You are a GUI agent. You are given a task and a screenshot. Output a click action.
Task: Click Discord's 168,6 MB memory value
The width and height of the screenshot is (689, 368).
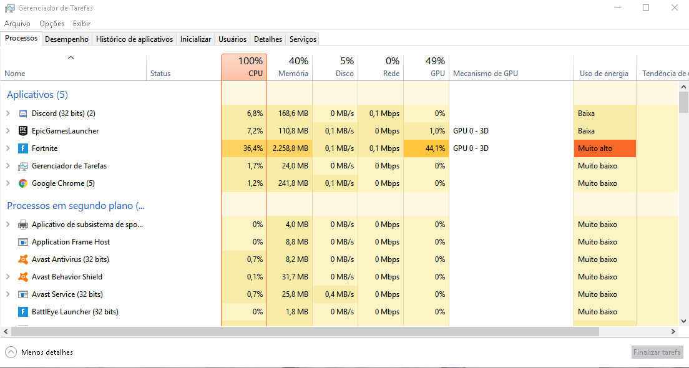point(293,114)
